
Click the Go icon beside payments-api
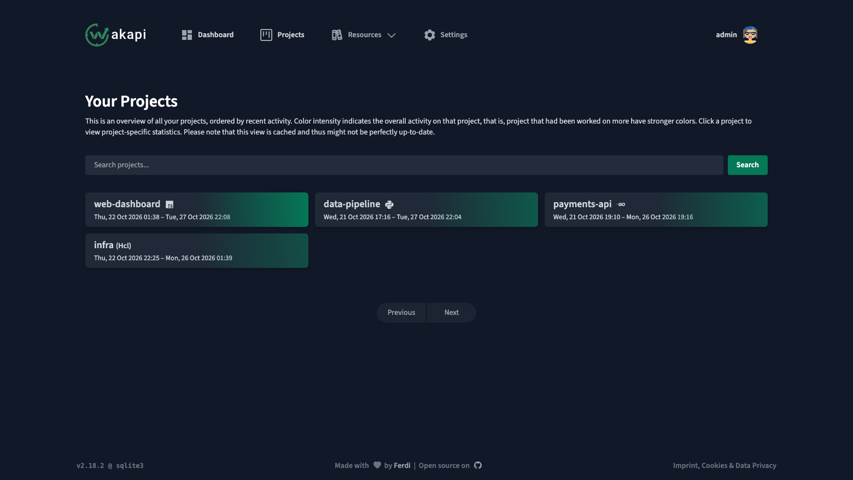point(621,204)
